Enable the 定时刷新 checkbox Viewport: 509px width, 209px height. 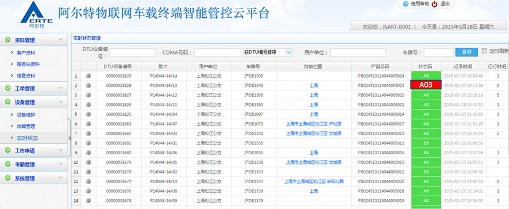click(484, 51)
